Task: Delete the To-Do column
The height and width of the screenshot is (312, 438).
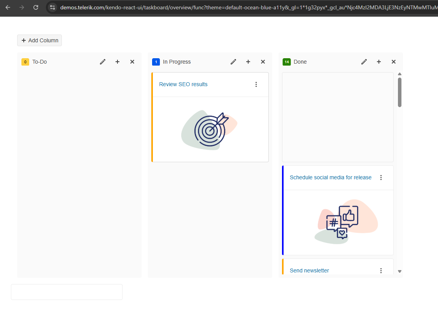Action: (132, 62)
